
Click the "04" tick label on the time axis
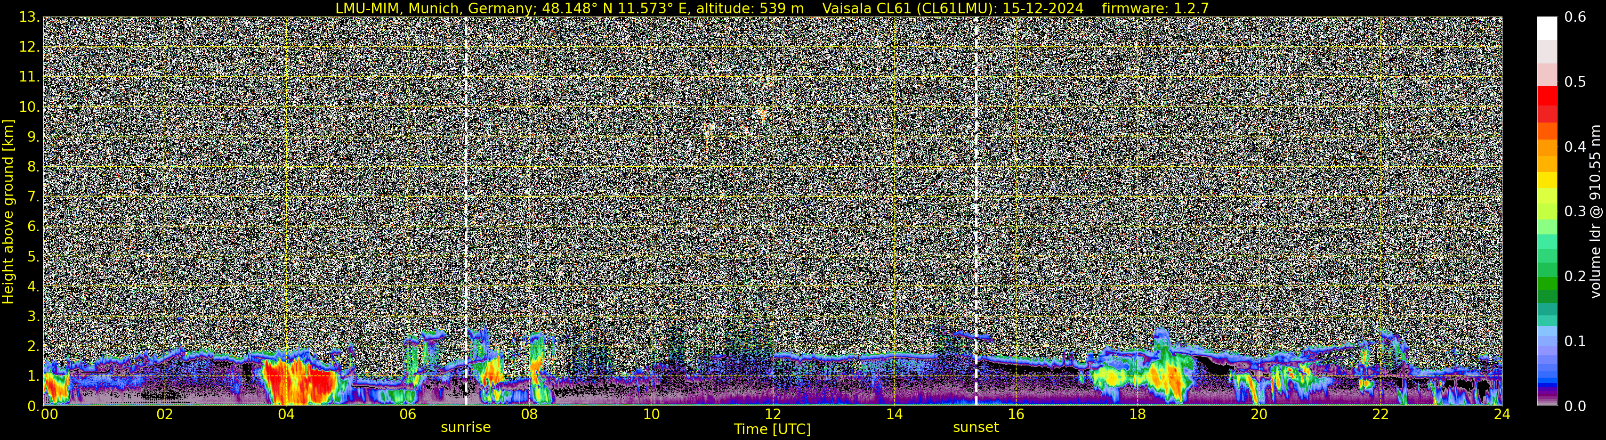coord(286,414)
